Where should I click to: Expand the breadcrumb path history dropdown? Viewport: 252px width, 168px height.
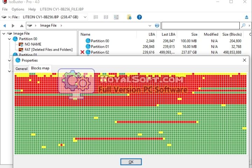[150, 26]
